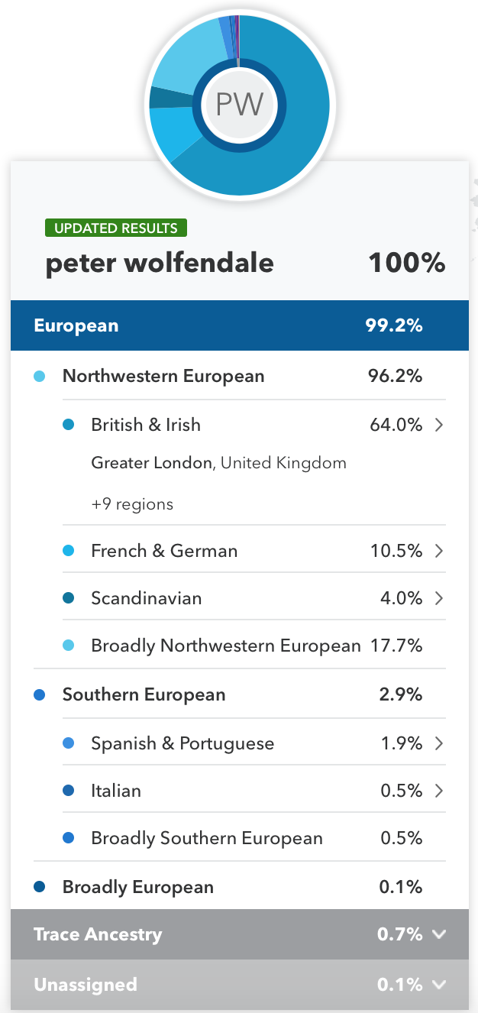Select the European header section

click(239, 326)
